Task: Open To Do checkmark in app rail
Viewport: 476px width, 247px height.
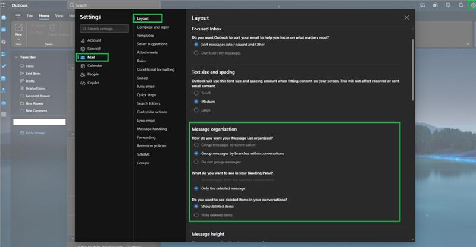Action: click(x=4, y=66)
